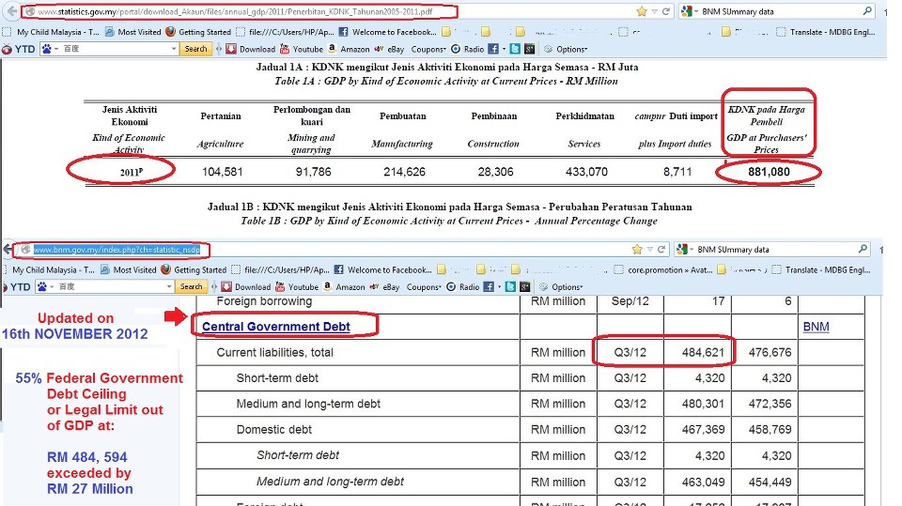Open Amazon from the lower YTD toolbar

(344, 287)
